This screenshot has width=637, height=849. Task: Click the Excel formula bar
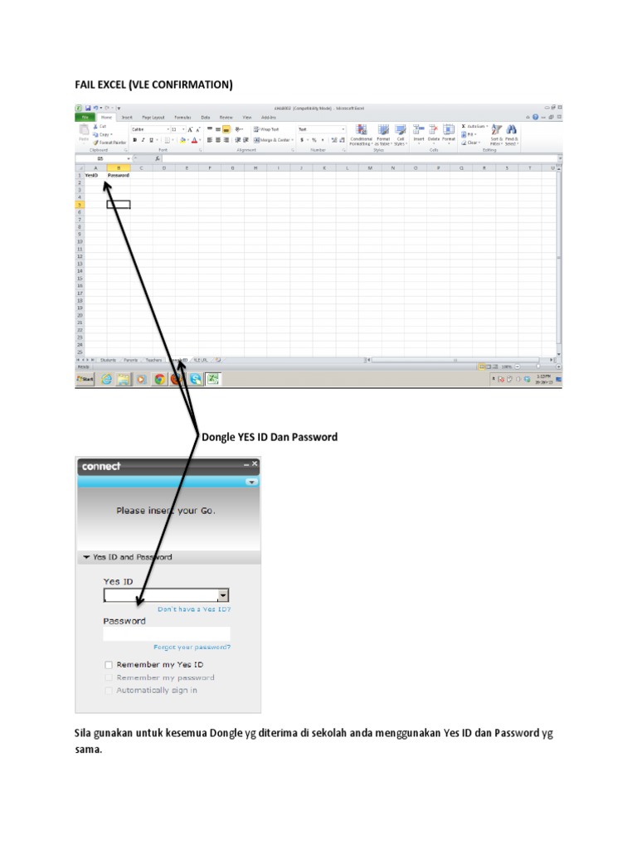pos(359,158)
